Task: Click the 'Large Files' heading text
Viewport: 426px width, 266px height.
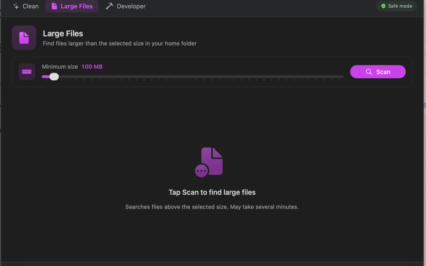Action: click(63, 34)
